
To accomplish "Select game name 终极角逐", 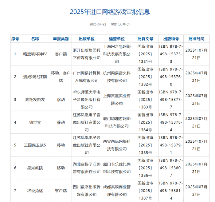I will coord(35,191).
